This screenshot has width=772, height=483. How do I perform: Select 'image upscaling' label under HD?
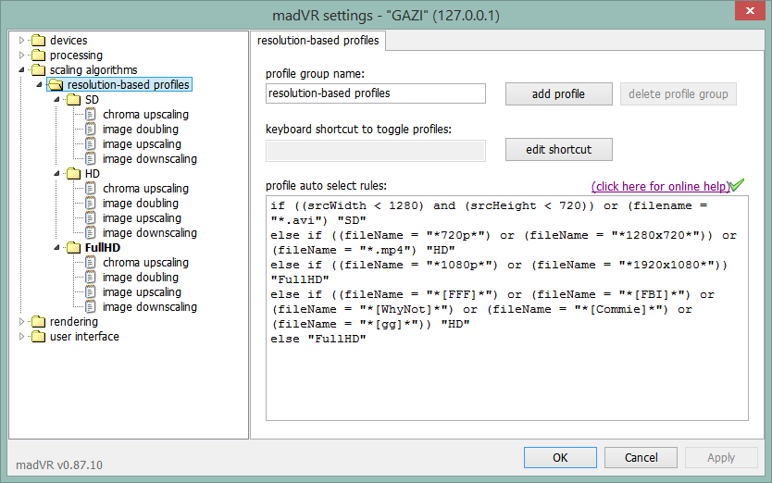point(142,218)
